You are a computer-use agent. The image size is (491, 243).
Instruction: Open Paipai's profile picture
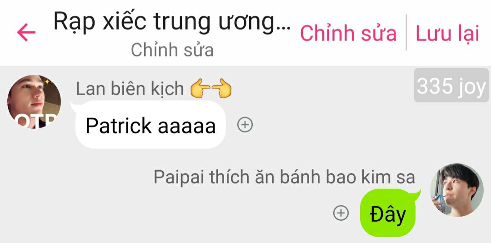pyautogui.click(x=457, y=190)
